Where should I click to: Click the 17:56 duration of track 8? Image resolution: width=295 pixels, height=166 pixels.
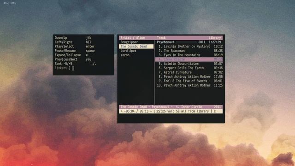[218, 77]
